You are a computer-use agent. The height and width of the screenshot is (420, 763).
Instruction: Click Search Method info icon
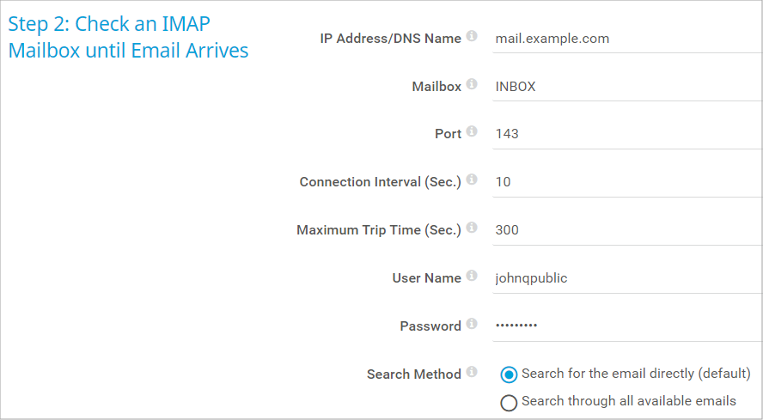(472, 373)
